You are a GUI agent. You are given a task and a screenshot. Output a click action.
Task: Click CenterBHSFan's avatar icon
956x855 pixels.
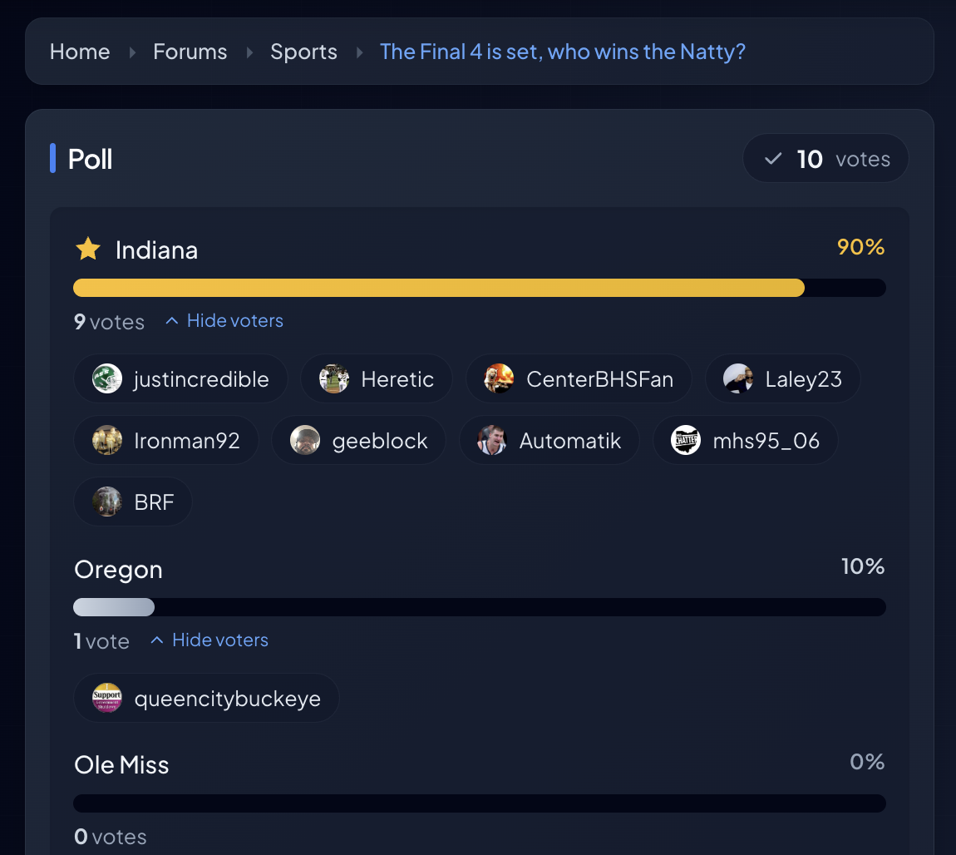click(499, 379)
